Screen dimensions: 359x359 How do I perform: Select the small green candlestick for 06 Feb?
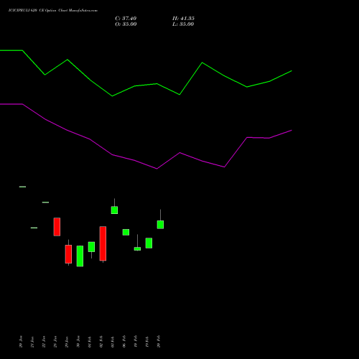[126, 232]
